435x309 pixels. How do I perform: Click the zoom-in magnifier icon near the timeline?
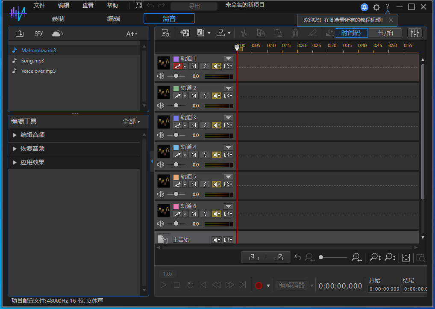click(x=356, y=257)
